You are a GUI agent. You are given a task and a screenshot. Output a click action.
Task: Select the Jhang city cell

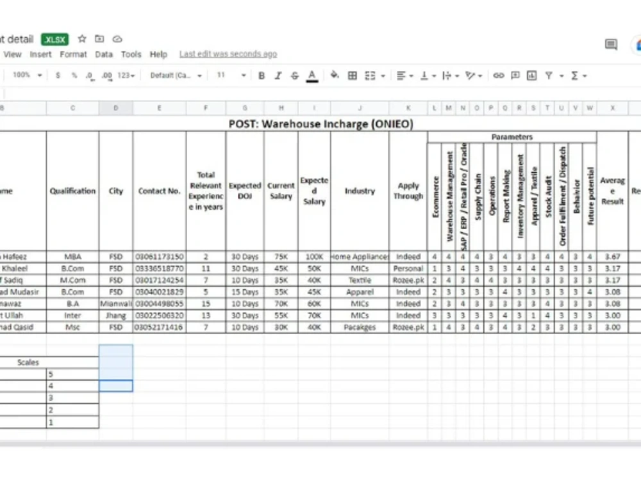pyautogui.click(x=115, y=316)
